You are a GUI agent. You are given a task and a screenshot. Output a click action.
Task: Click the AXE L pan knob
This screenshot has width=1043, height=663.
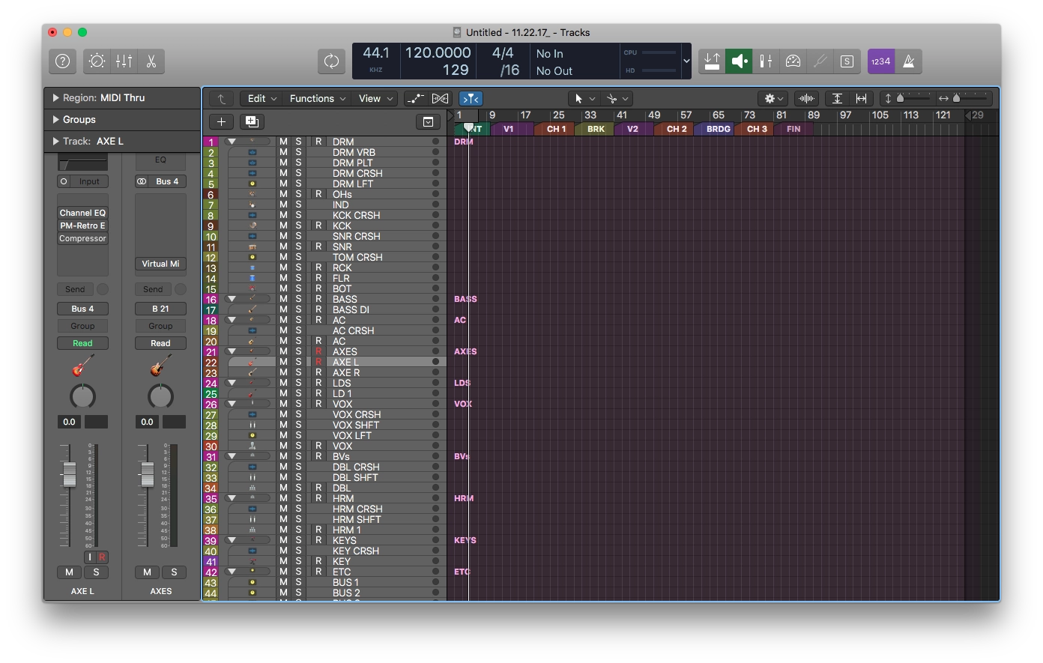pyautogui.click(x=82, y=396)
